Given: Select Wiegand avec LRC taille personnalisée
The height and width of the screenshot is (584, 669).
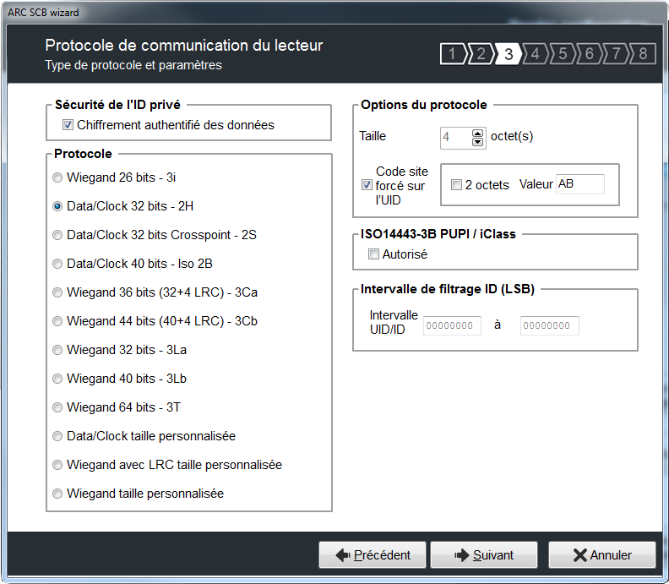Looking at the screenshot, I should [x=57, y=465].
